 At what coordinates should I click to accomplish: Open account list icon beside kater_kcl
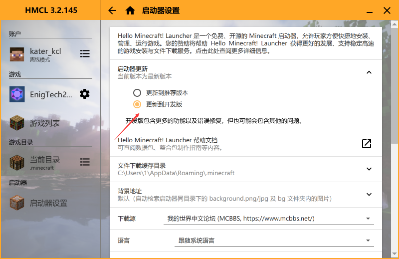click(x=85, y=54)
